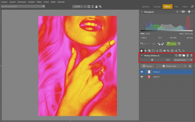The width and height of the screenshot is (195, 122).
Task: Hide the Vrstva 2 layer
Action: [x=142, y=72]
